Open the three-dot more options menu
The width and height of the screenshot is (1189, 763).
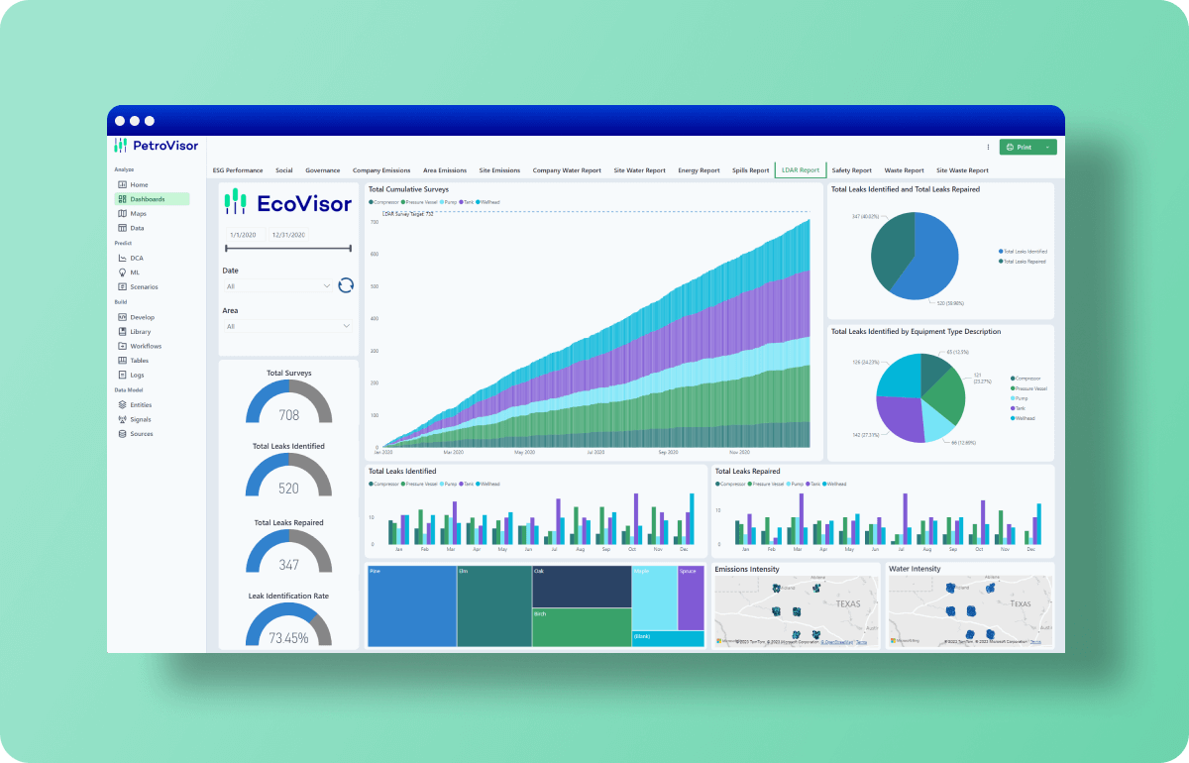[x=988, y=147]
